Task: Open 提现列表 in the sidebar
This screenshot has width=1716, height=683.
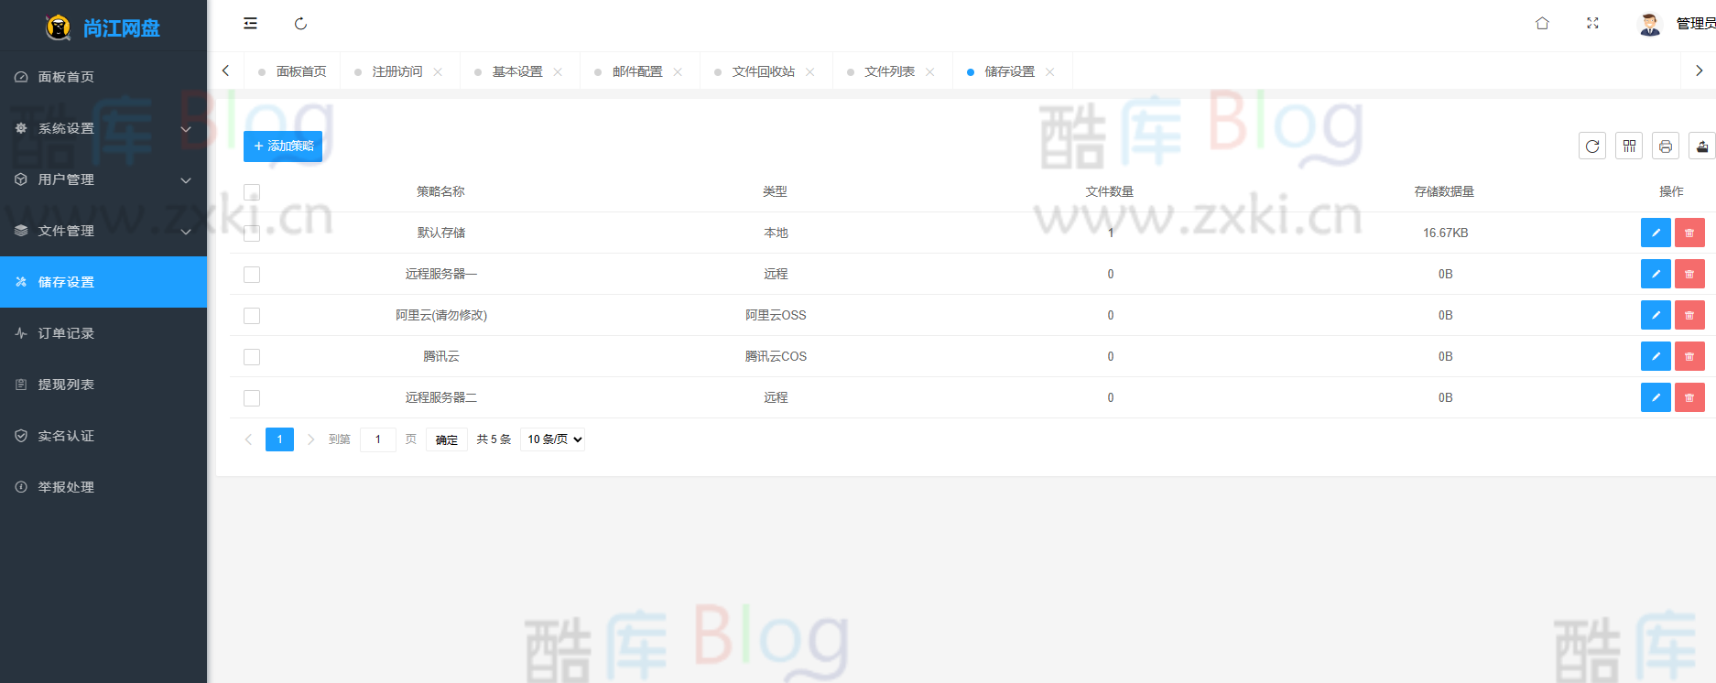Action: pos(103,385)
